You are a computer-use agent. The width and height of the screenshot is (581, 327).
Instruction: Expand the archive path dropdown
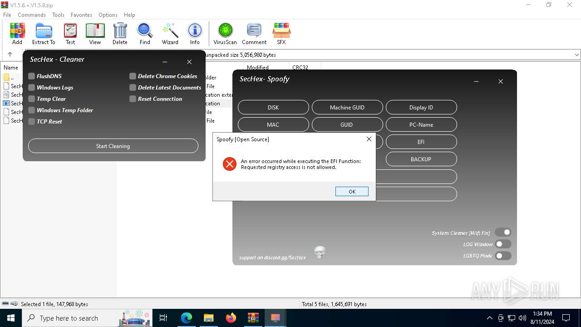click(x=576, y=54)
